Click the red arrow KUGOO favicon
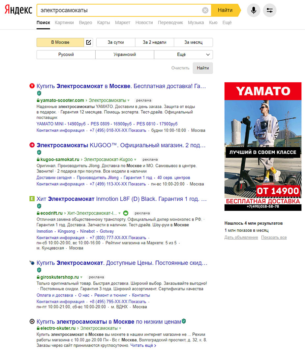 click(x=32, y=145)
